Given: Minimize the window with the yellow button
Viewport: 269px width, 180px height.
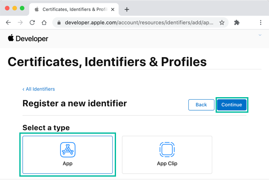Looking at the screenshot, I should tap(15, 8).
